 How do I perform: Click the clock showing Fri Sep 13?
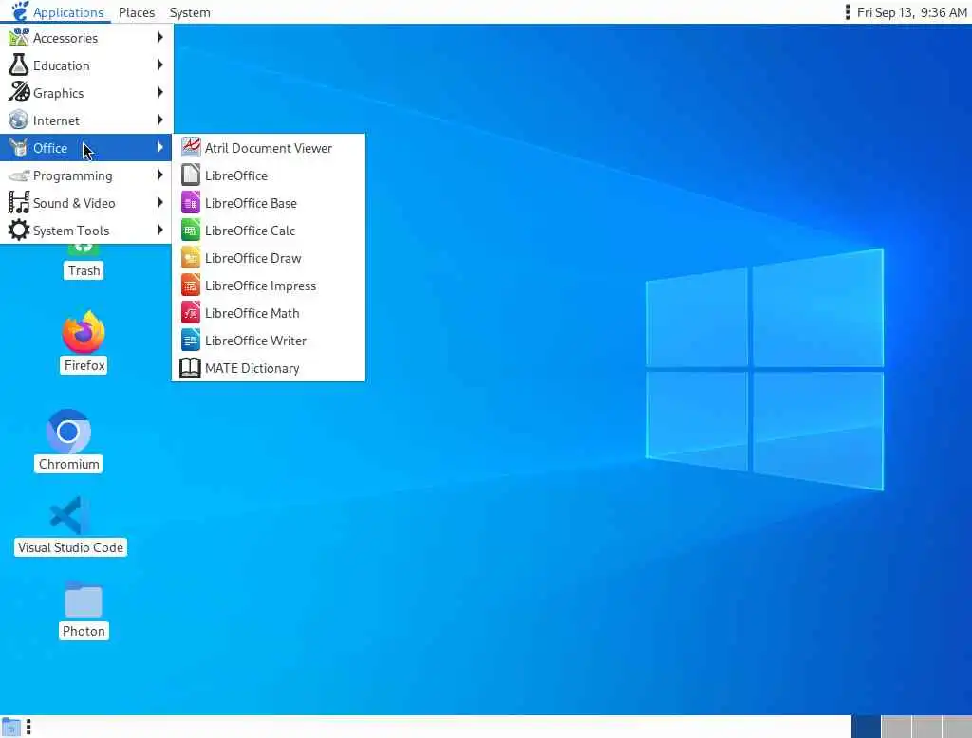coord(911,12)
